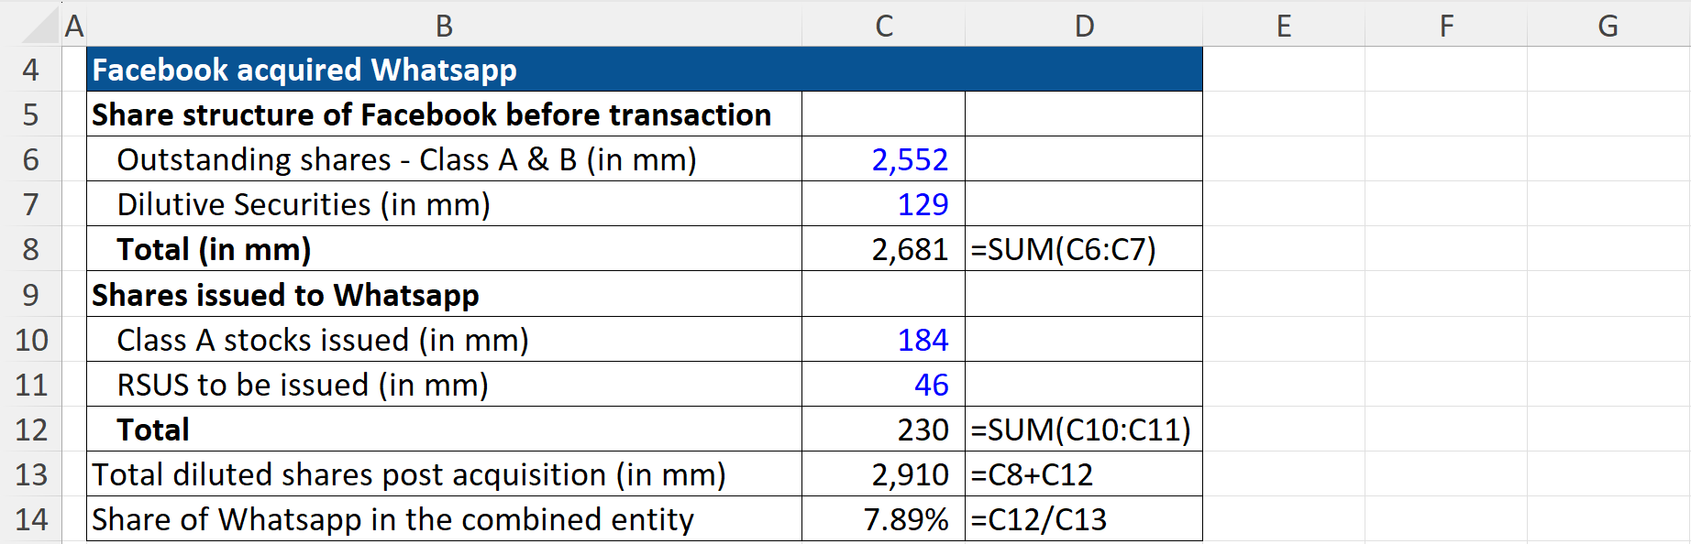1691x544 pixels.
Task: Click 'Dilutive Securities (in mm)' cell
Action: [x=444, y=204]
